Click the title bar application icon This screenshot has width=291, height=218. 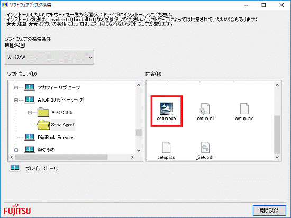[4, 5]
